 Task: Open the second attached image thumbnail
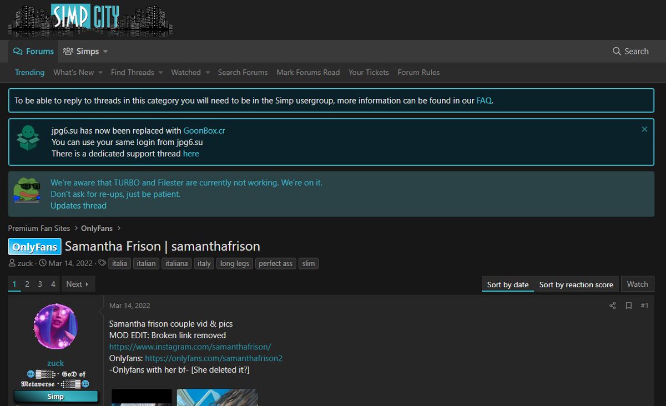(218, 397)
